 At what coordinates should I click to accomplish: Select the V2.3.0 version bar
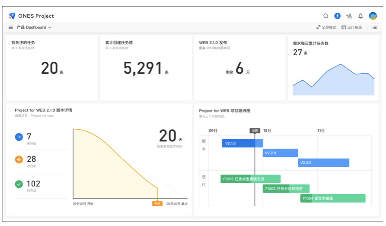[324, 163]
